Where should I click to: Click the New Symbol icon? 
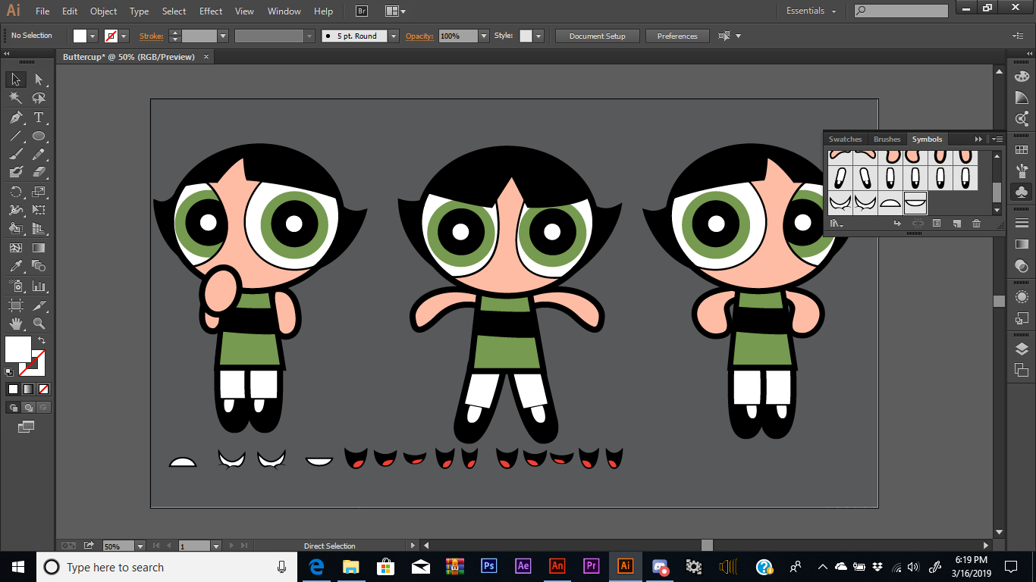pos(956,224)
